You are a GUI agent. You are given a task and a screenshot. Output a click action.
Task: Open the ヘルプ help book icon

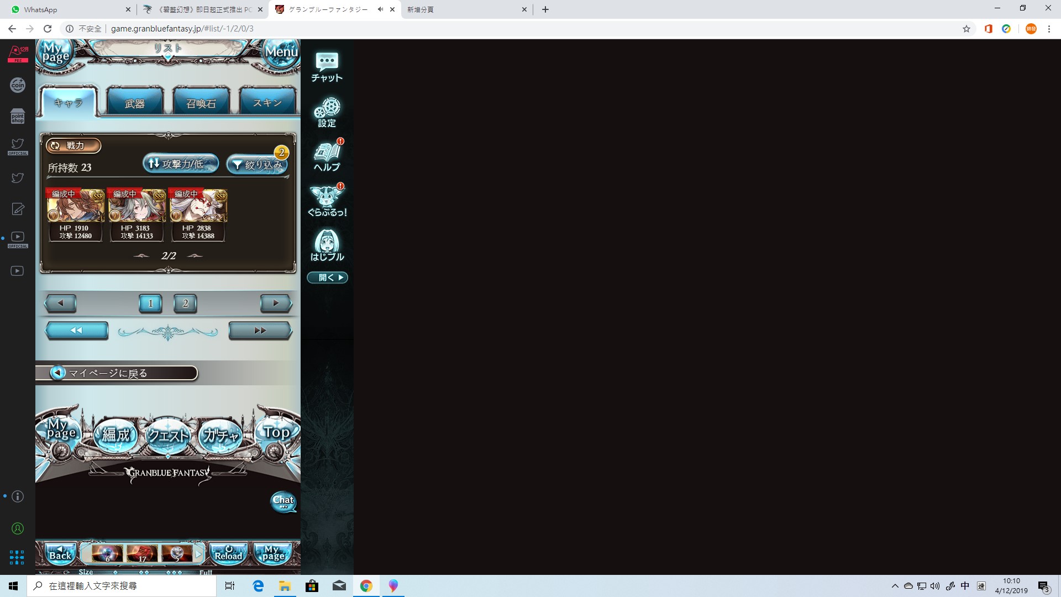coord(327,156)
